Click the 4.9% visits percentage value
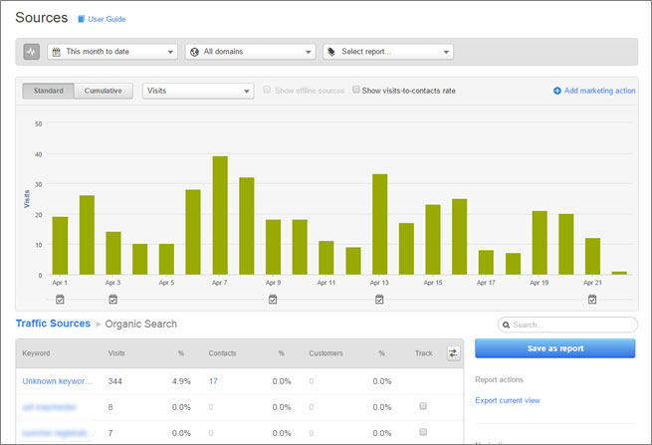This screenshot has width=652, height=445. (x=181, y=381)
